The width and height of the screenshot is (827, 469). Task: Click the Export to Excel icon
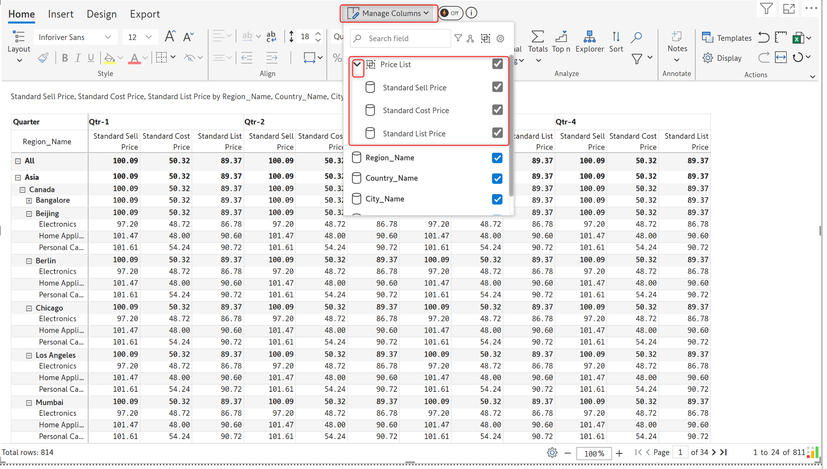(x=798, y=38)
